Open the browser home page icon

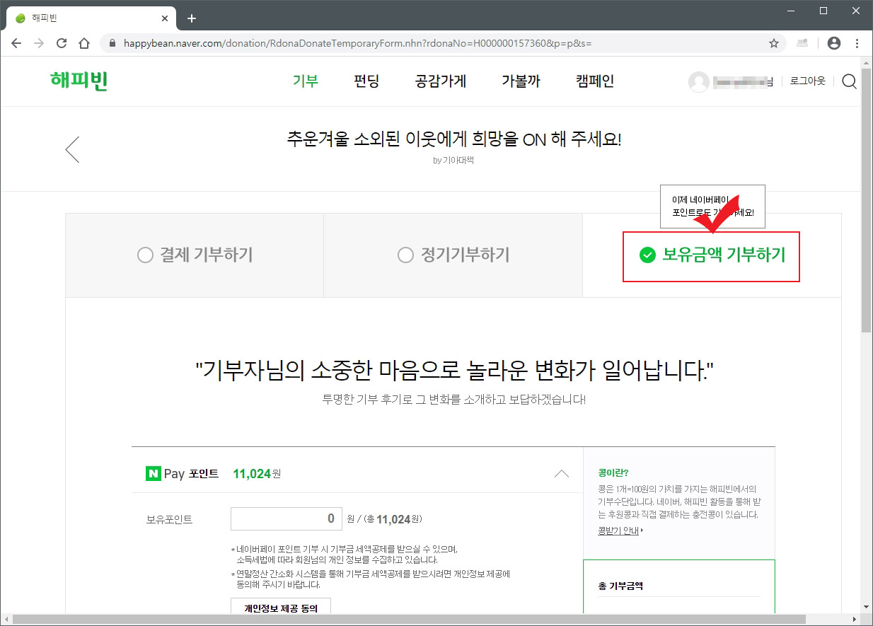[x=84, y=43]
